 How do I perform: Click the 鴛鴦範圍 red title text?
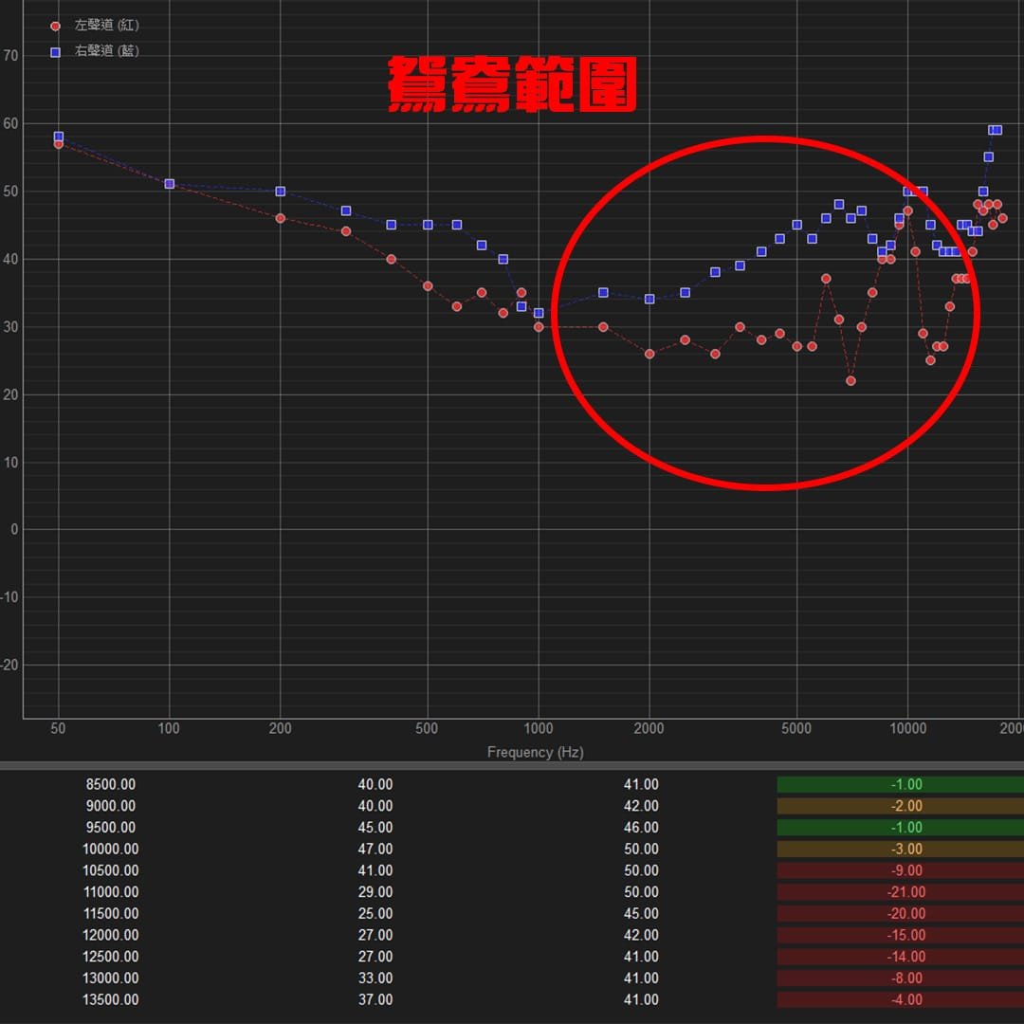[x=512, y=85]
